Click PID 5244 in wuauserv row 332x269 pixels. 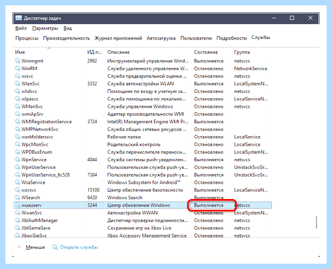click(x=92, y=205)
